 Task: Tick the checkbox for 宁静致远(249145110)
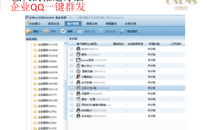[72, 77]
